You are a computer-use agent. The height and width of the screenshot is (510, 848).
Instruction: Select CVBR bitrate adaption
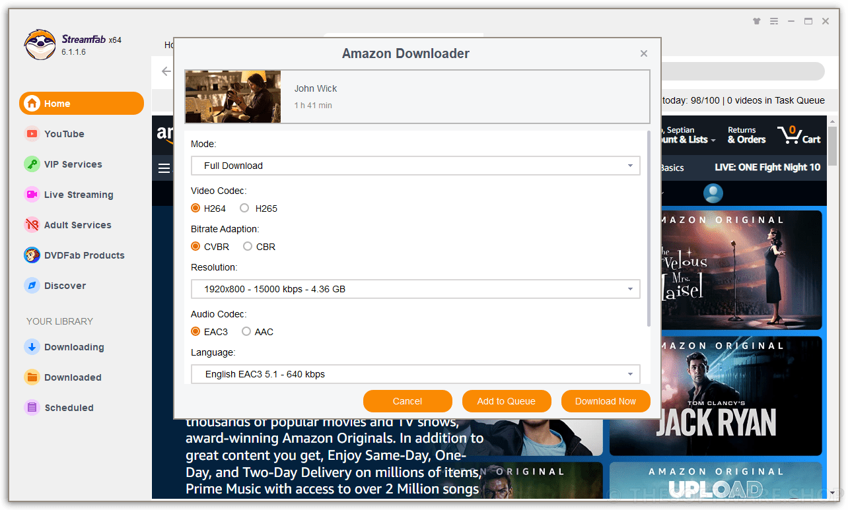pos(195,247)
